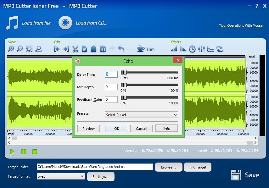The width and height of the screenshot is (269, 188).
Task: Click the Target Folder path field
Action: (x=95, y=167)
